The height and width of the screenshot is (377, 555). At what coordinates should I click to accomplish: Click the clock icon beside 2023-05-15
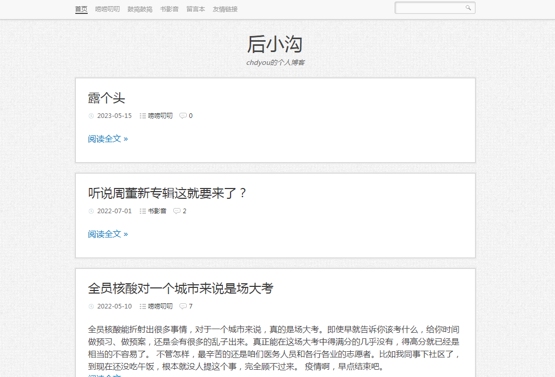tap(91, 116)
